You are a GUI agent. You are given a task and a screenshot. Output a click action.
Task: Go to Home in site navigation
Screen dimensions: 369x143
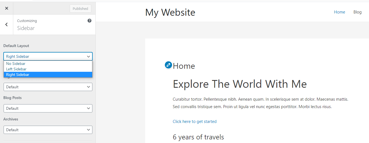pos(339,12)
